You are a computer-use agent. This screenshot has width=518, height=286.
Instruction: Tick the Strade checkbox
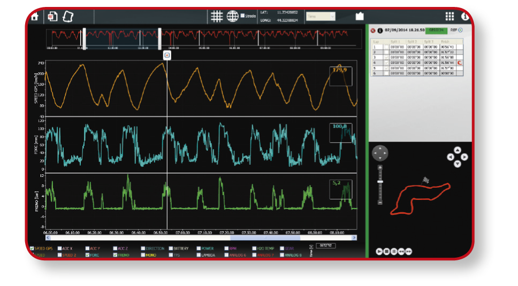242,16
